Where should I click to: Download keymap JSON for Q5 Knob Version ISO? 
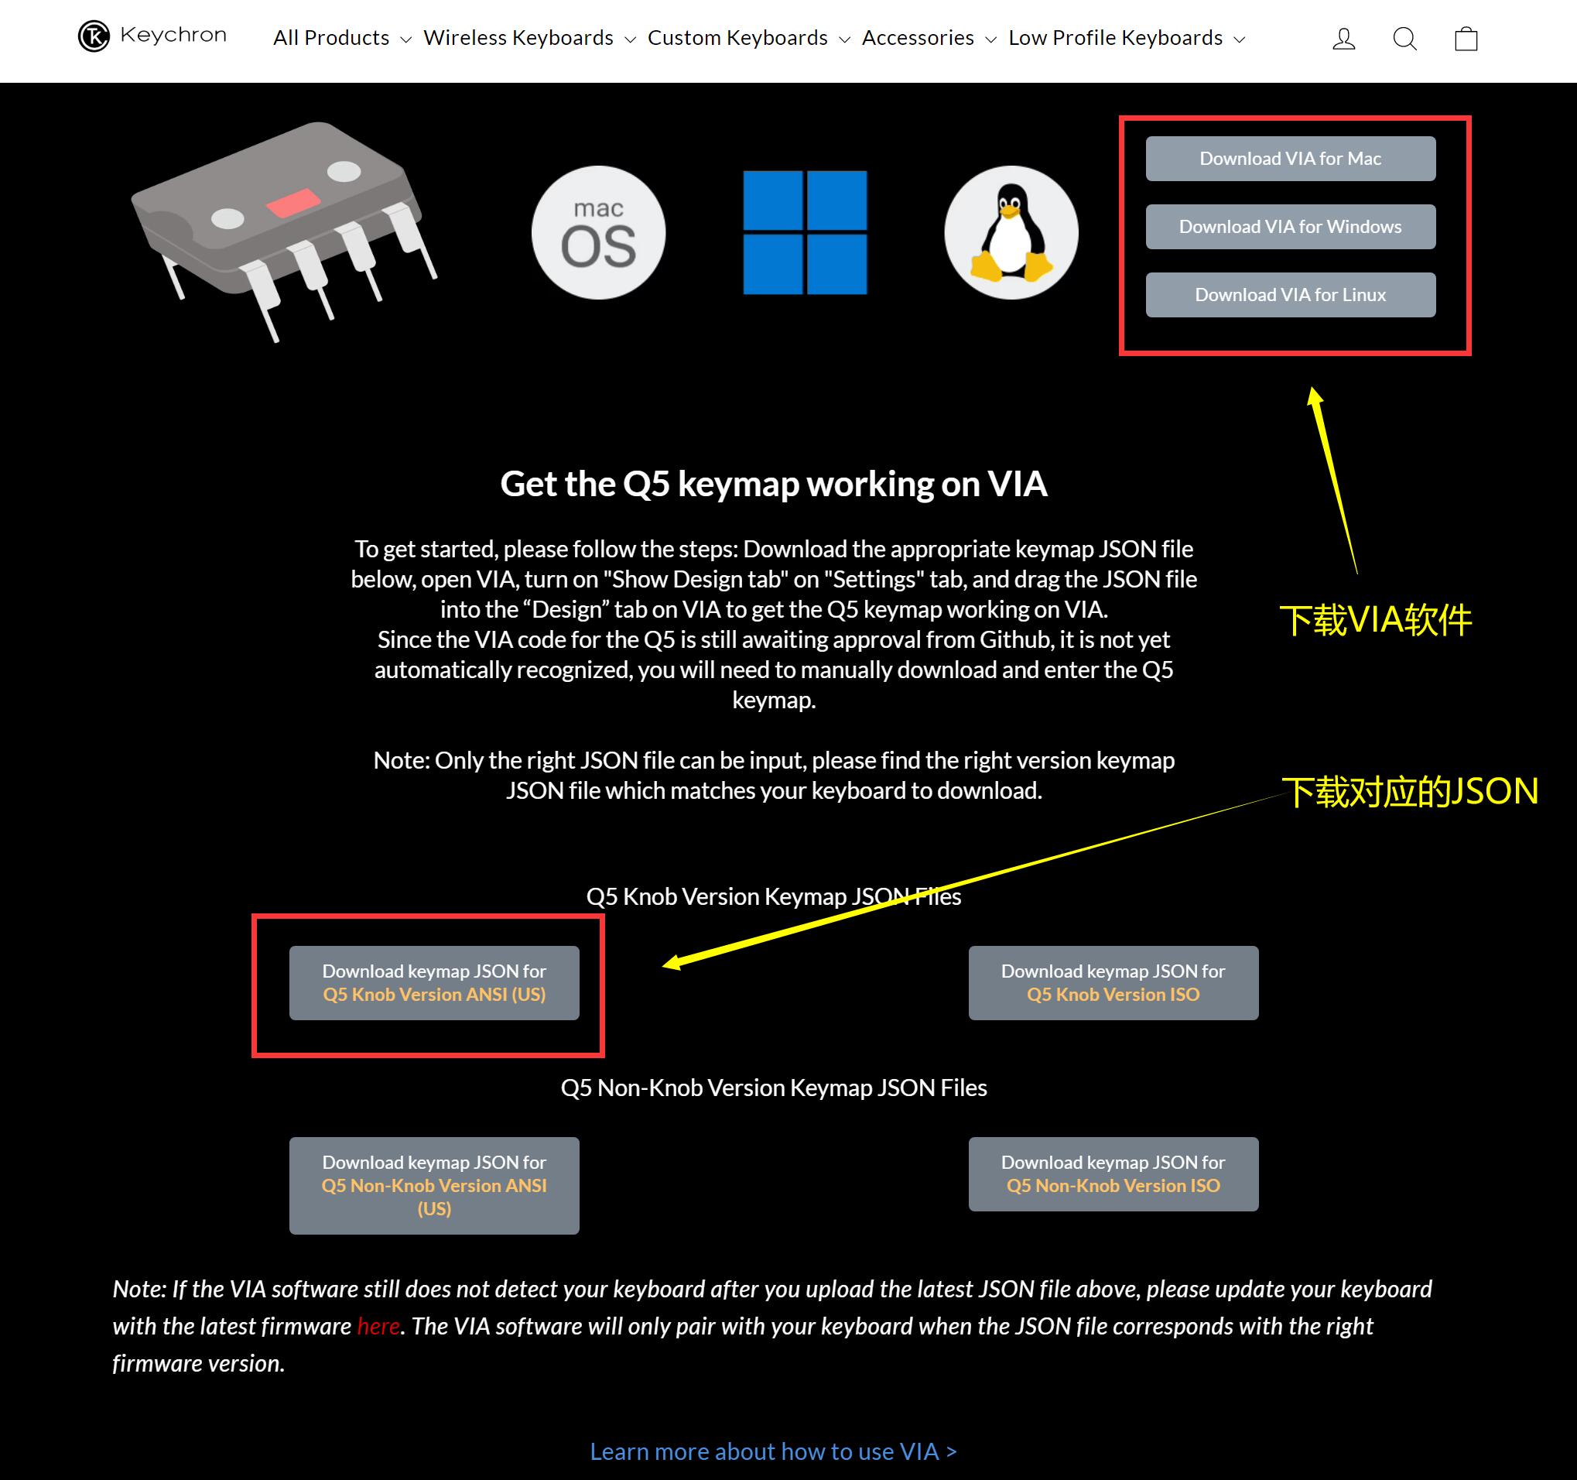tap(1111, 981)
